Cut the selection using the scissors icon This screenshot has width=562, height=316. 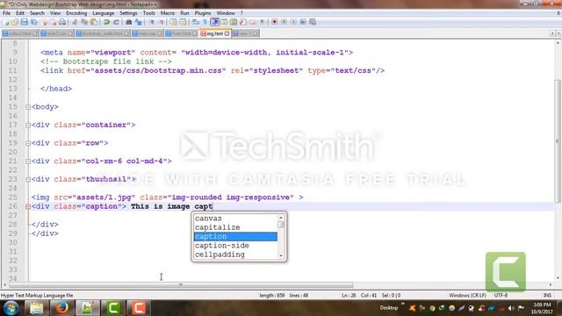pos(75,22)
